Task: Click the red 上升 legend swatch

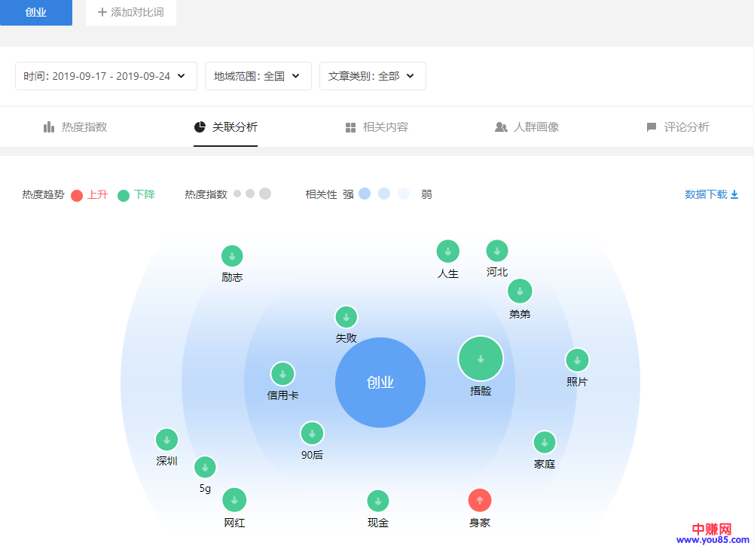Action: [x=77, y=196]
